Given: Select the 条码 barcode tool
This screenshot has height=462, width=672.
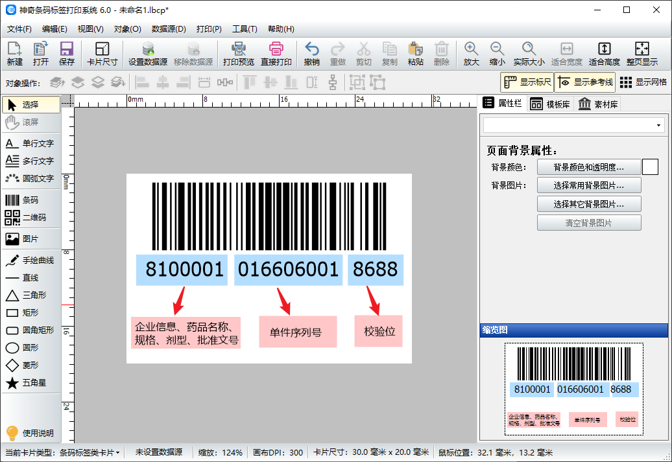Looking at the screenshot, I should click(30, 200).
